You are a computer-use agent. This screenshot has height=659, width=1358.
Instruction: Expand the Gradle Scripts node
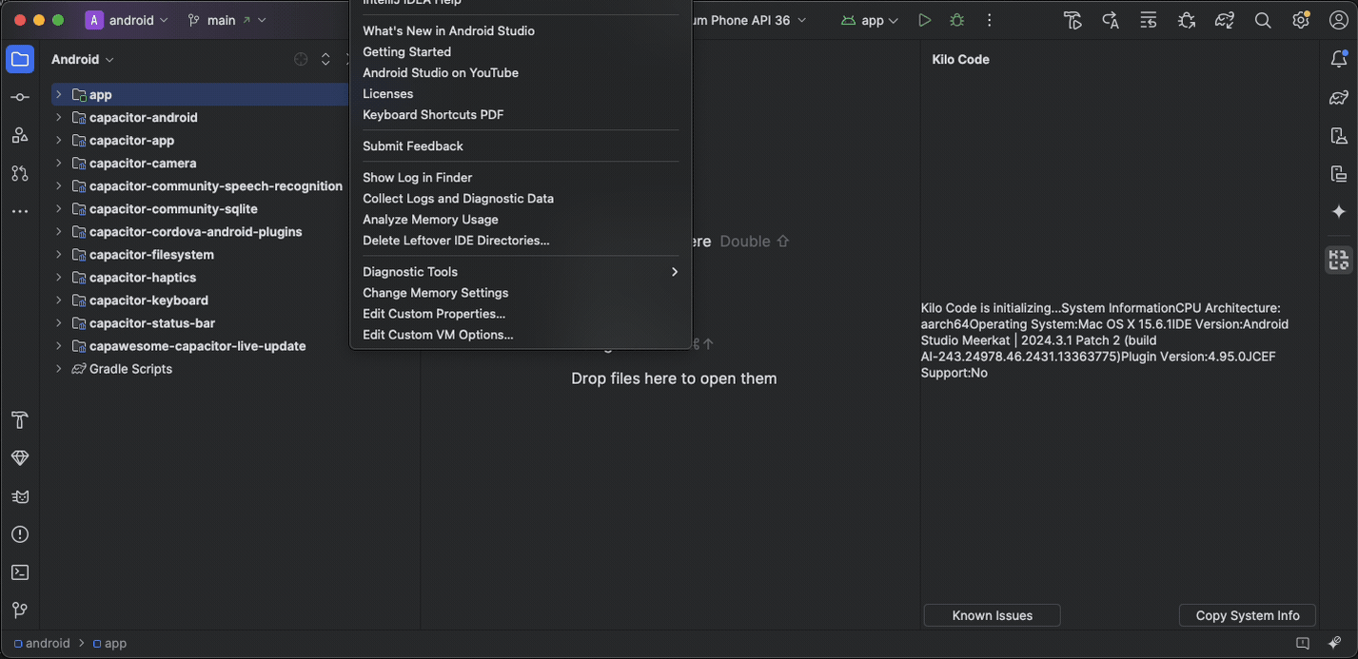tap(58, 369)
